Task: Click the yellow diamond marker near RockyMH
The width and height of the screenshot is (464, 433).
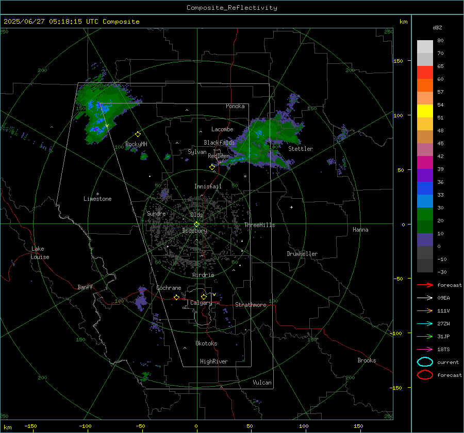Action: pos(138,134)
